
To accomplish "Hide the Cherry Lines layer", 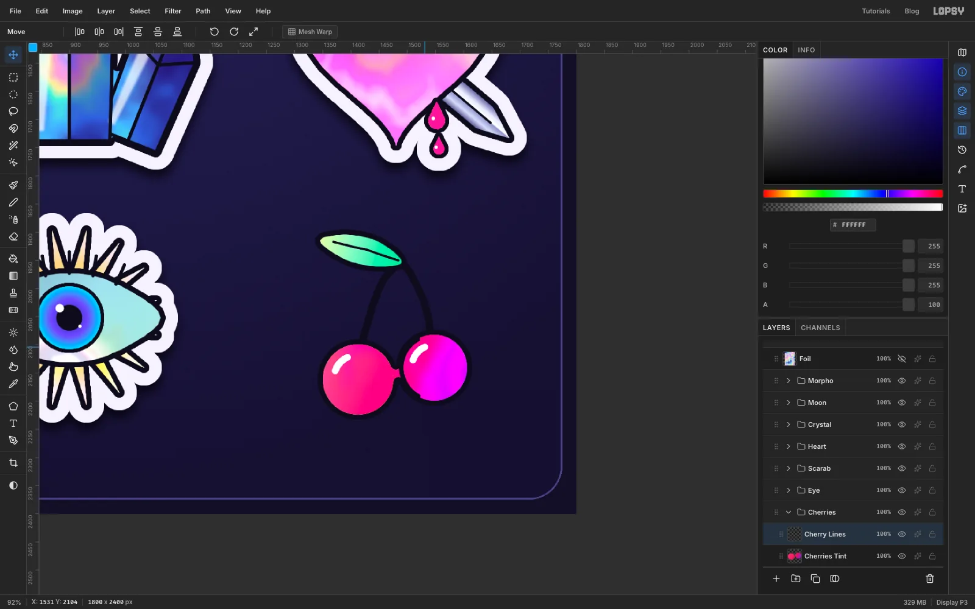I will click(902, 534).
